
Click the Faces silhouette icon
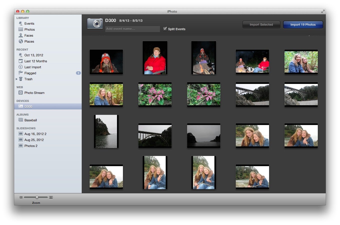[21, 35]
